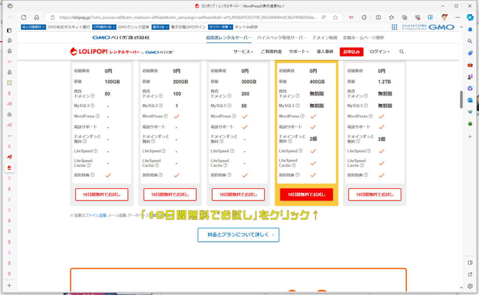Open 料金とプランについて詳しく link

coord(238,235)
